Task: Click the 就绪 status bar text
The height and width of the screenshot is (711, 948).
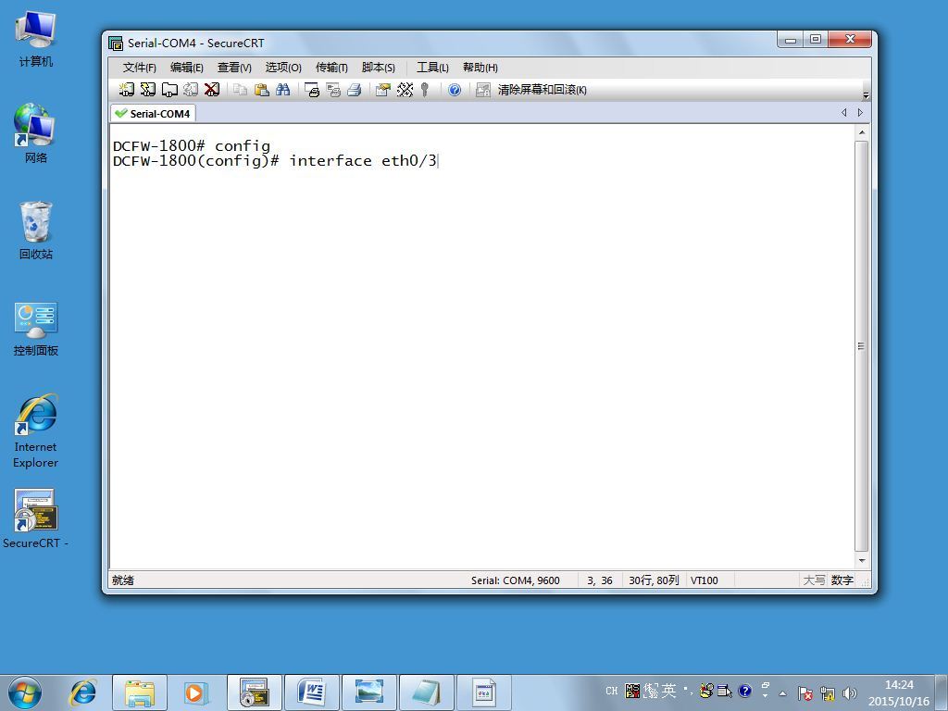Action: [x=123, y=580]
